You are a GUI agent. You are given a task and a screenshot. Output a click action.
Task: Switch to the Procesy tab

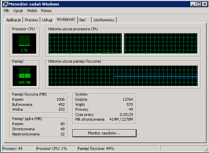click(31, 20)
